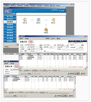Expand the 付款期限 dropdown in 采购开单
Image resolution: width=91 pixels, height=102 pixels.
tap(29, 49)
